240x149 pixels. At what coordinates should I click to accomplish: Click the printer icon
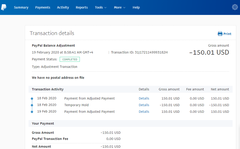click(220, 34)
